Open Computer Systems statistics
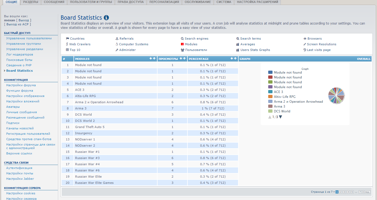 [x=133, y=44]
